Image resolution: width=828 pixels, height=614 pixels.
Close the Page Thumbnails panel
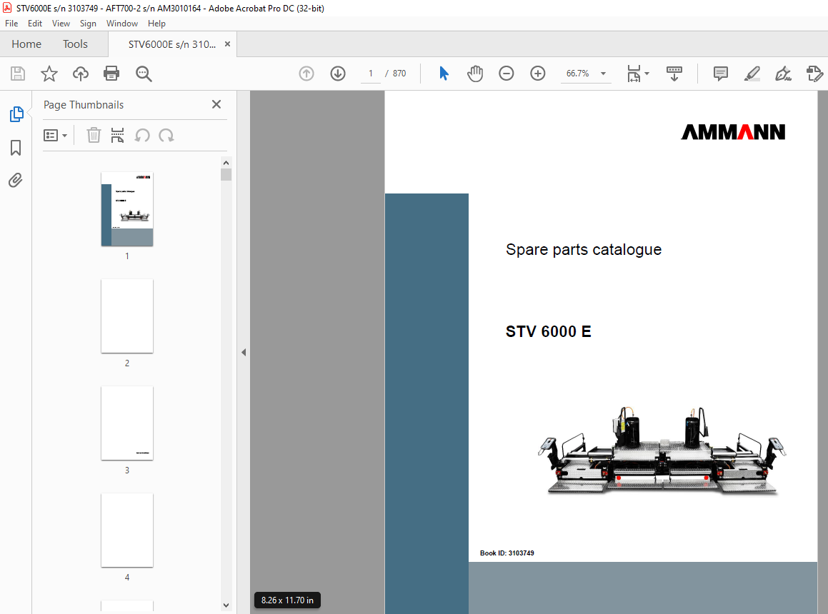click(x=216, y=104)
